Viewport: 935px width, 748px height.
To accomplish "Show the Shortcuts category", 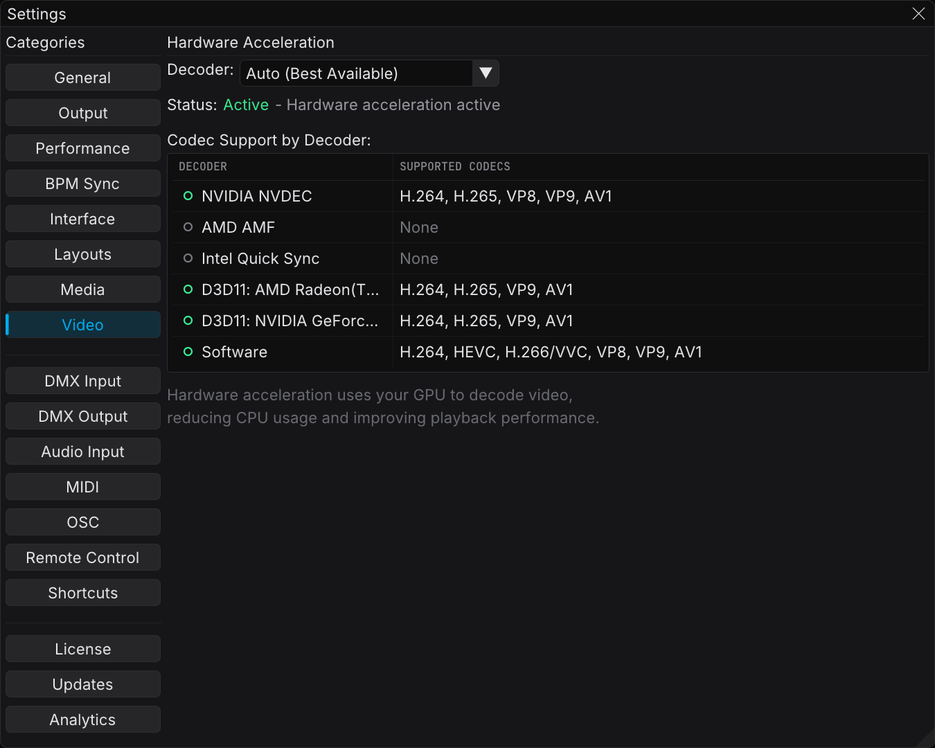I will click(x=83, y=593).
